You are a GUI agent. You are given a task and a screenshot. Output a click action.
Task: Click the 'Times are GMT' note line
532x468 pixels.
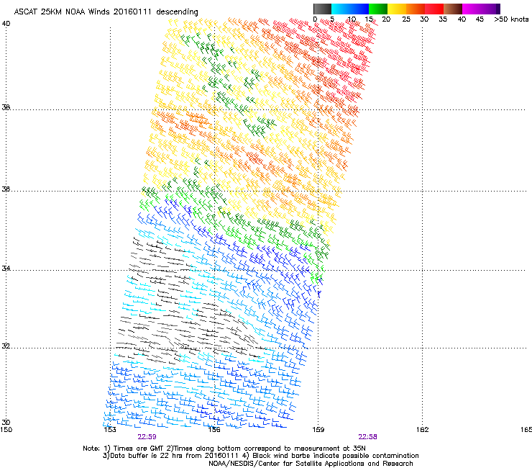tap(224, 449)
